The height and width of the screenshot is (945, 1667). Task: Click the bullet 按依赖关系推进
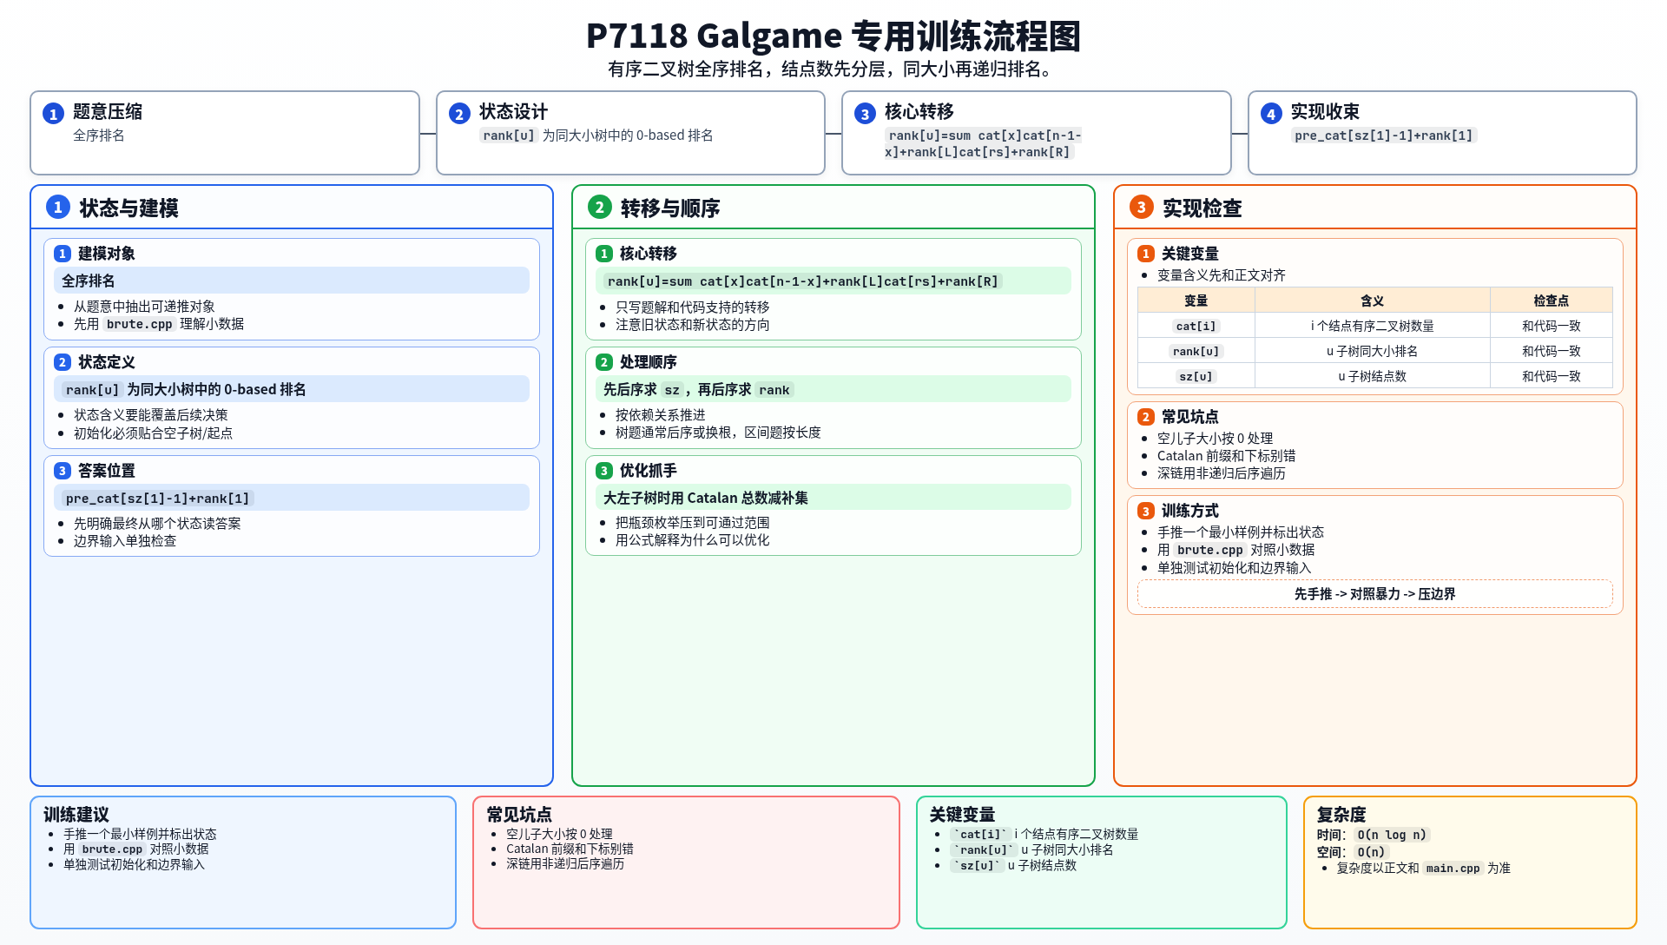[x=661, y=415]
